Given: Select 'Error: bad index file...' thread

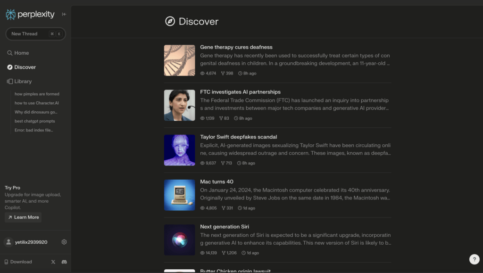Looking at the screenshot, I should tap(33, 130).
